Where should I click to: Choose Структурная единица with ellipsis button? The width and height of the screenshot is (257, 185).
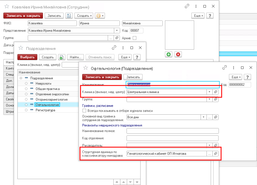[x=209, y=154]
